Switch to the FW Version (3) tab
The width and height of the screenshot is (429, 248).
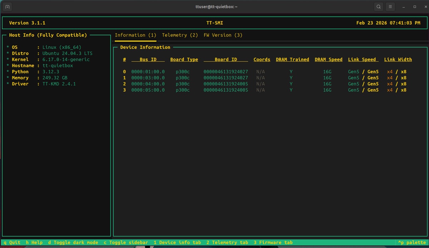[x=223, y=35]
